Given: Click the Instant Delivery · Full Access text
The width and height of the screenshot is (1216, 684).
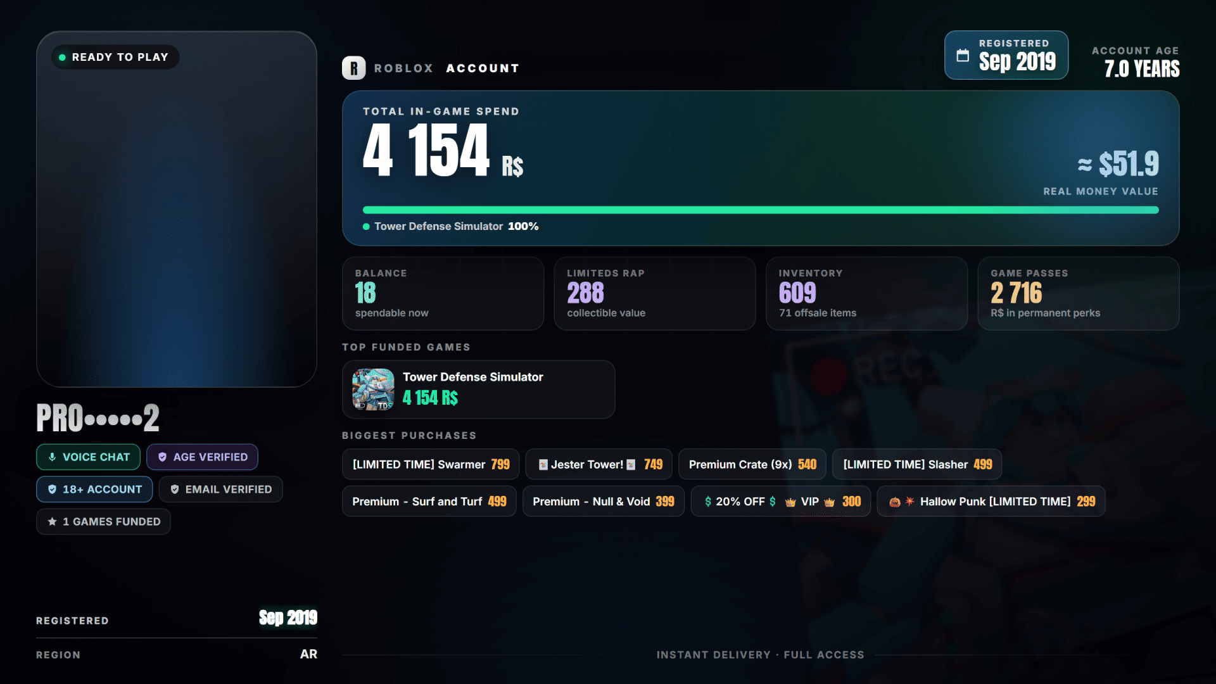Looking at the screenshot, I should point(760,655).
